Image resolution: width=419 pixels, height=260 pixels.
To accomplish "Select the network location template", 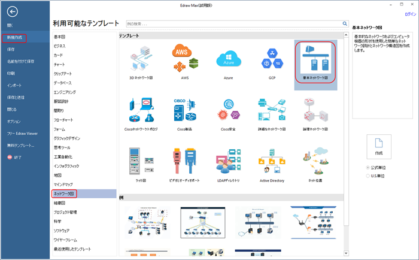I will 315,165.
